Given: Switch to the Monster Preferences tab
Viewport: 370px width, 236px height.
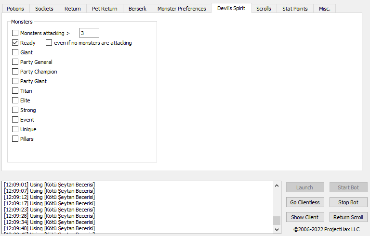Looking at the screenshot, I should (x=182, y=9).
